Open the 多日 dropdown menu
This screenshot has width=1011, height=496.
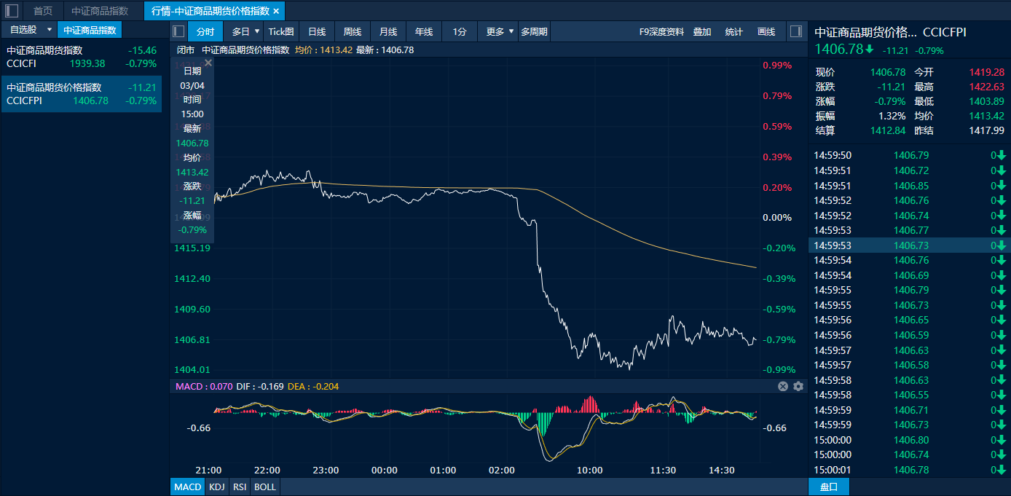point(257,31)
